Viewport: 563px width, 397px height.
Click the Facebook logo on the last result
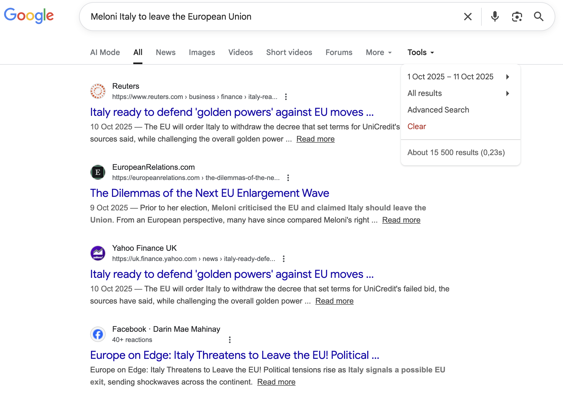(x=98, y=334)
